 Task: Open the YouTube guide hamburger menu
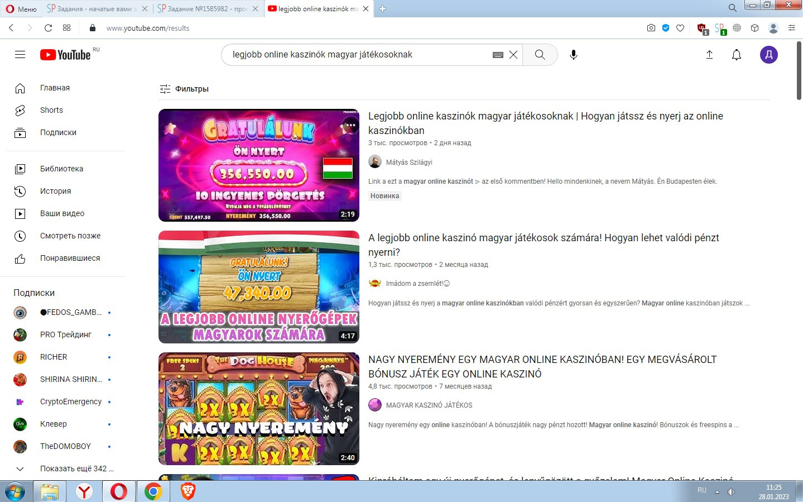[20, 55]
